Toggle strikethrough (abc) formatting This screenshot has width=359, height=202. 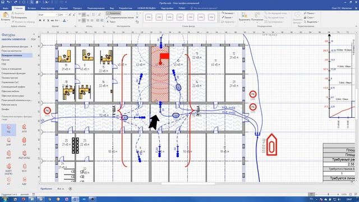(x=52, y=21)
